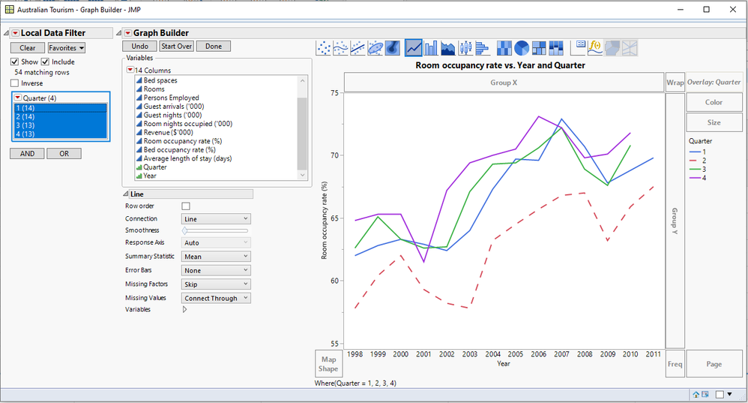Screen dimensions: 748x403
Task: Click the Group X drop zone
Action: (504, 82)
